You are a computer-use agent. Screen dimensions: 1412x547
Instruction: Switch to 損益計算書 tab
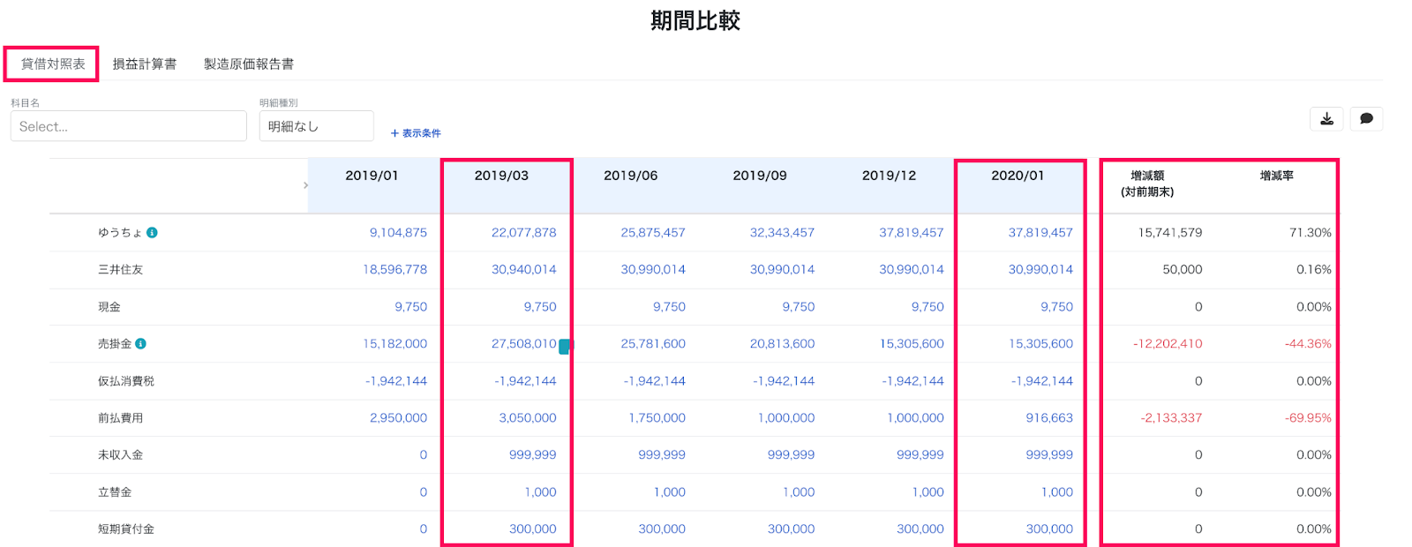click(x=145, y=64)
